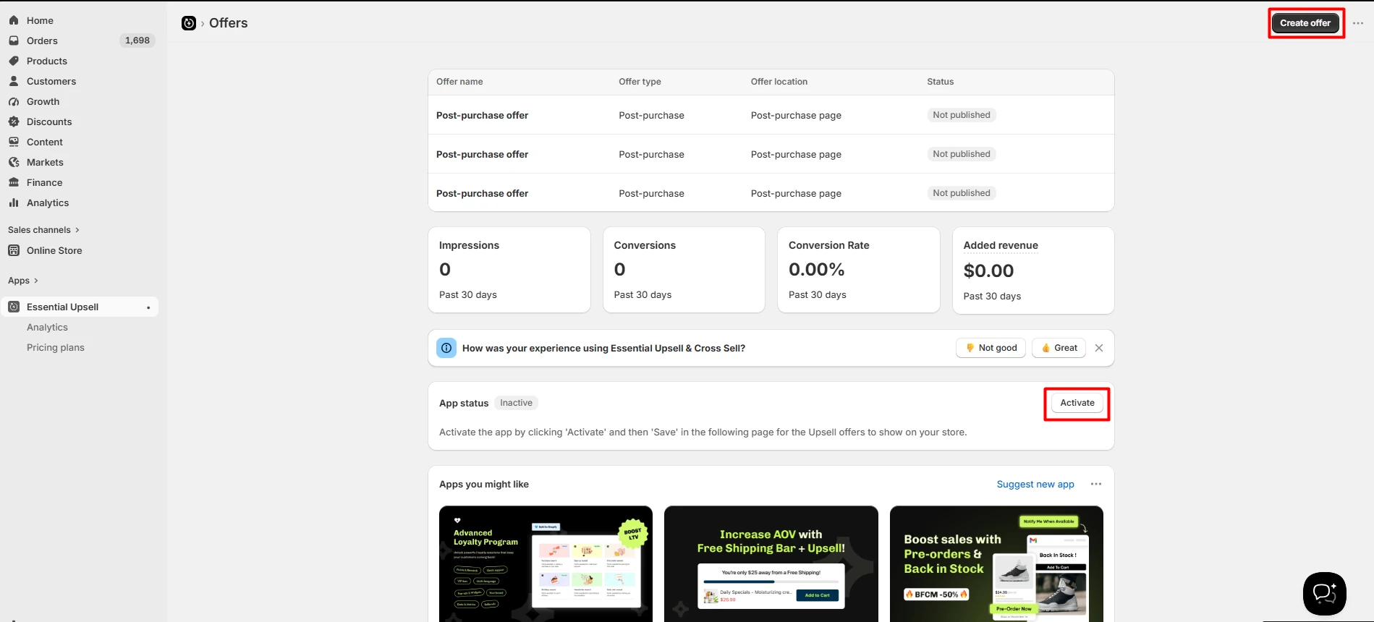
Task: Click the Customers person icon
Action: (x=14, y=81)
